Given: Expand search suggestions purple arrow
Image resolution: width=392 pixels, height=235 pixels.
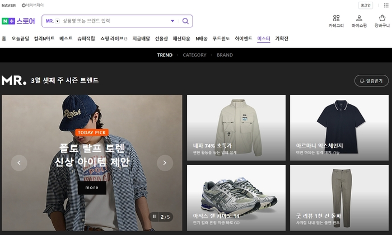Looking at the screenshot, I should (172, 21).
